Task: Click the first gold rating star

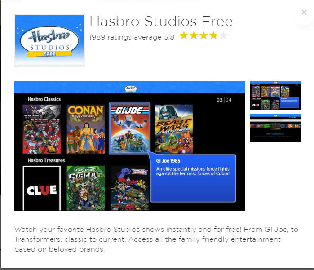Action: [184, 35]
